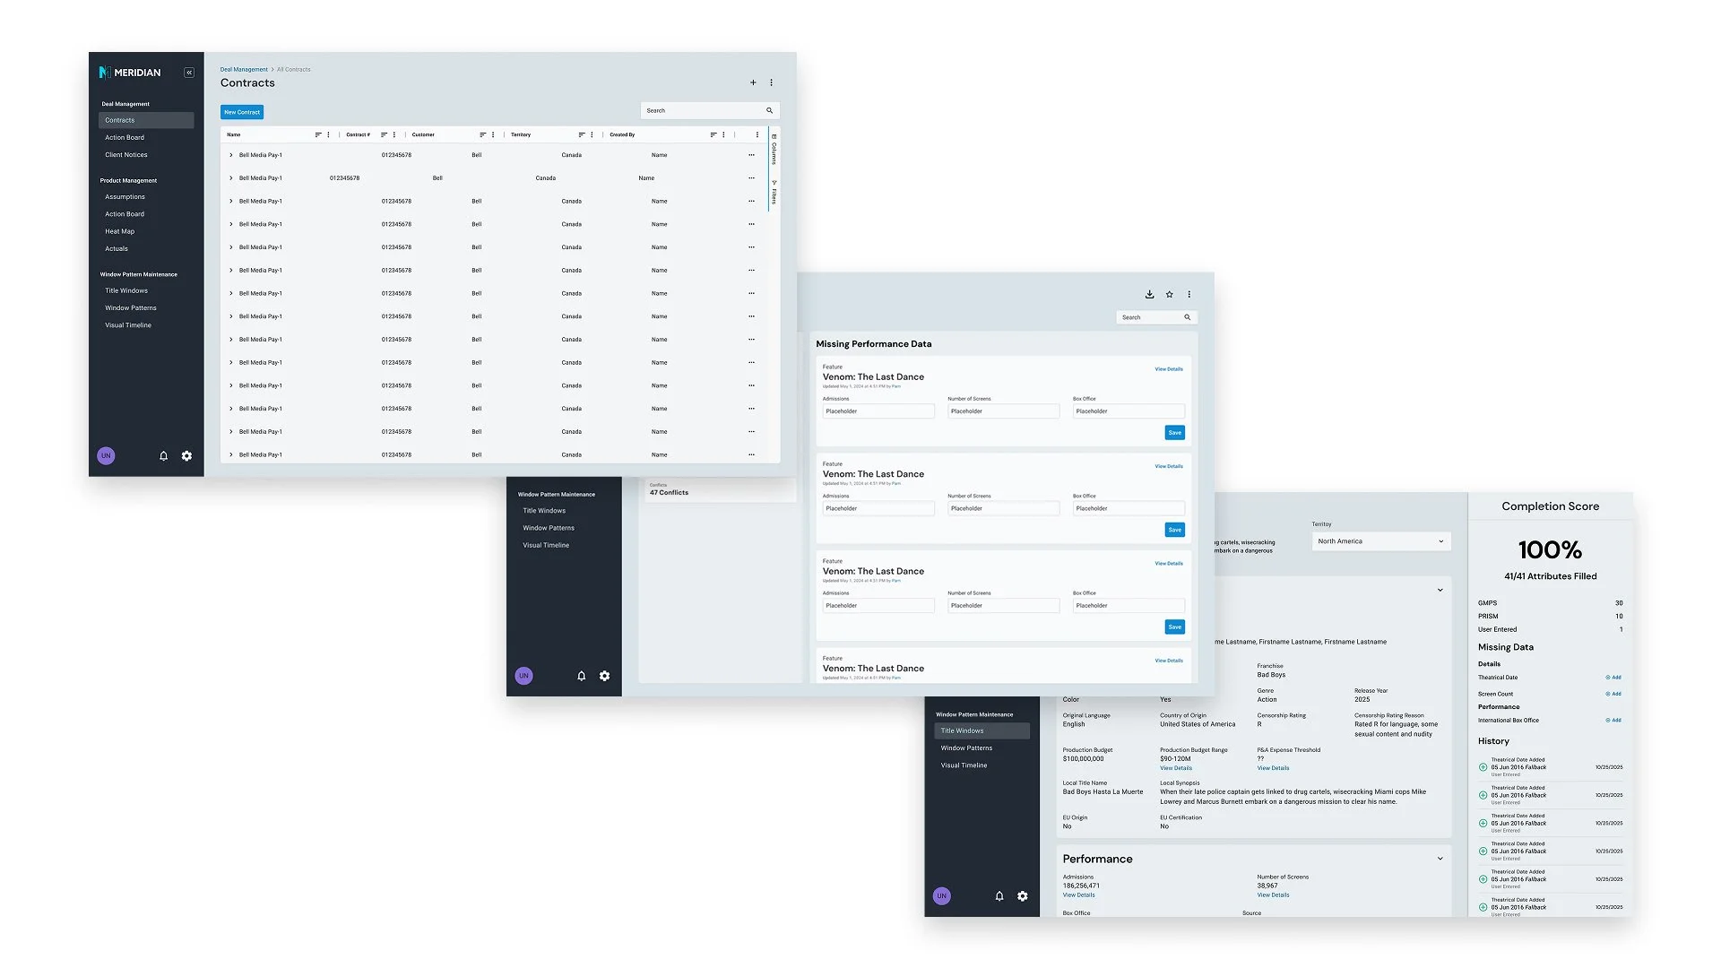Click the sort icon on the Territory column
The width and height of the screenshot is (1721, 968).
point(582,134)
